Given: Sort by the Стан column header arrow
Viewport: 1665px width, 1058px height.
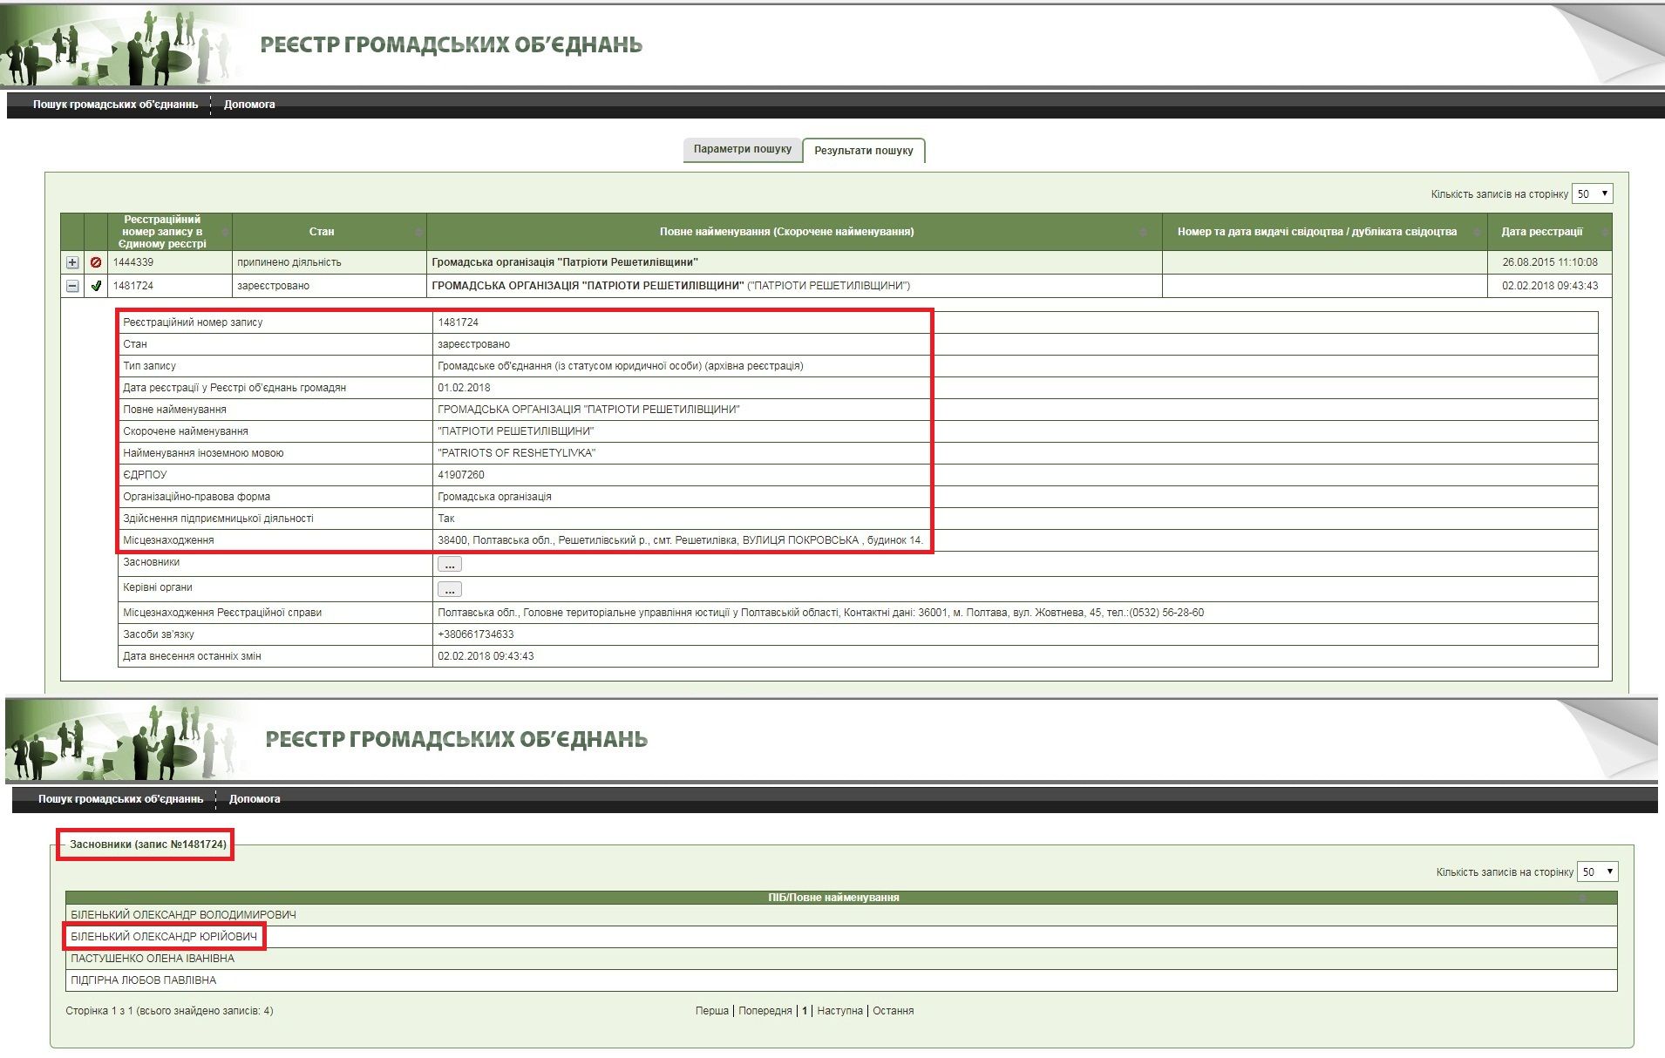Looking at the screenshot, I should pyautogui.click(x=418, y=232).
